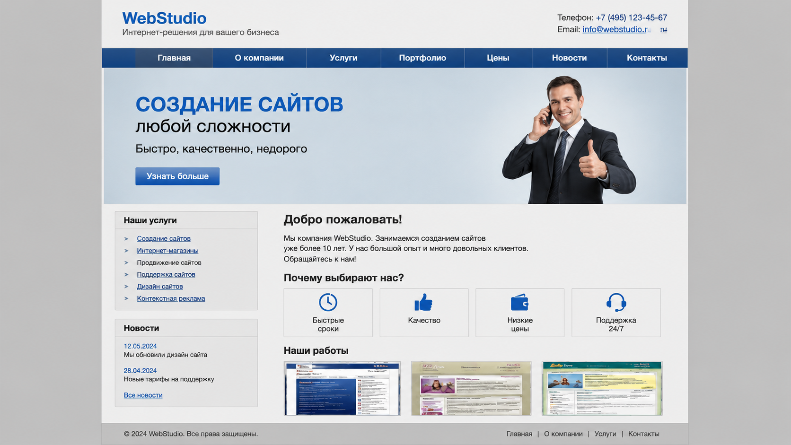Click the WebStudio logo

click(x=164, y=18)
